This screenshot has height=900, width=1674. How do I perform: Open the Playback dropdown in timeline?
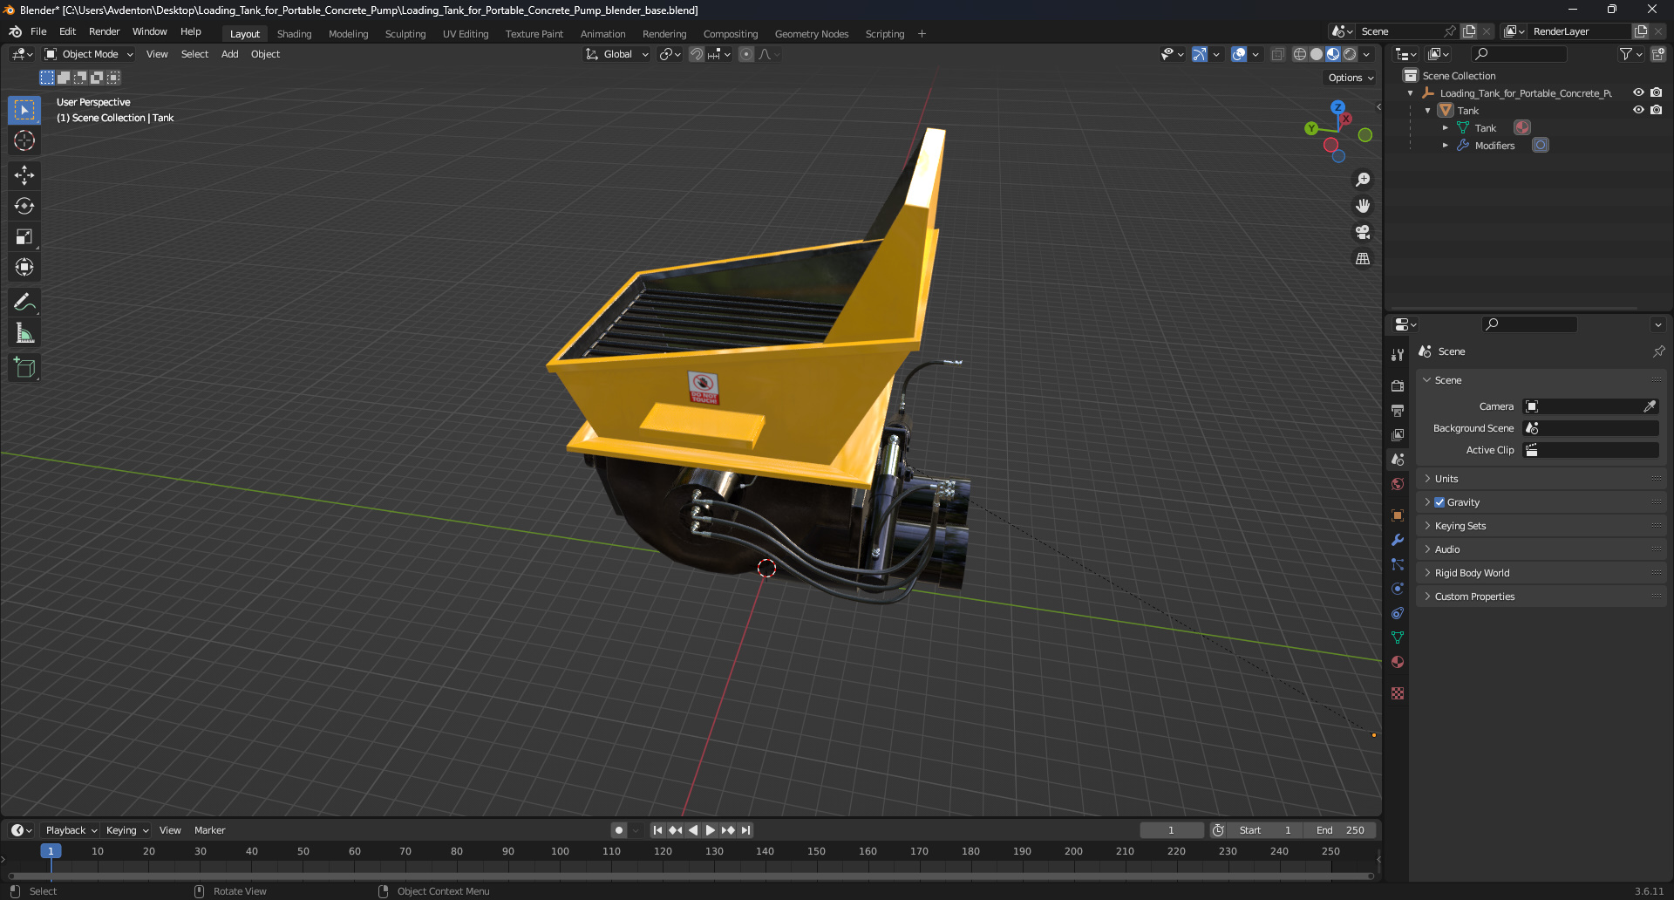point(71,830)
